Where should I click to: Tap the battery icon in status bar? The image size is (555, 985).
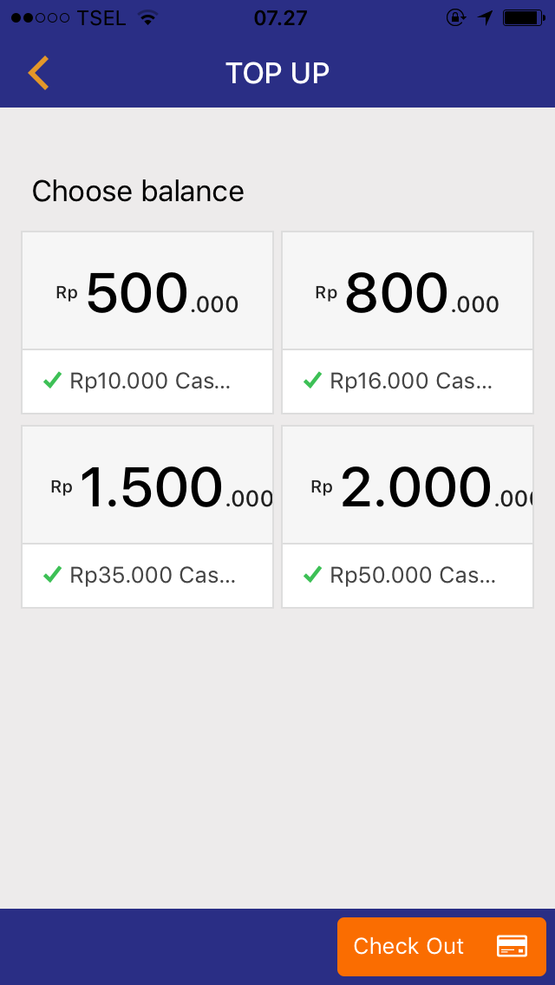523,18
